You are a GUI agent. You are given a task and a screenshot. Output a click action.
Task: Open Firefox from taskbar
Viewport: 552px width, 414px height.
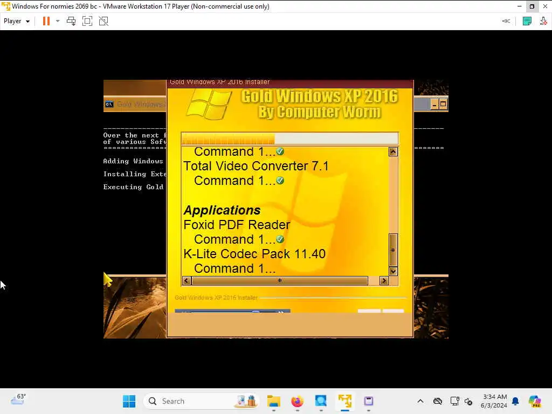297,401
